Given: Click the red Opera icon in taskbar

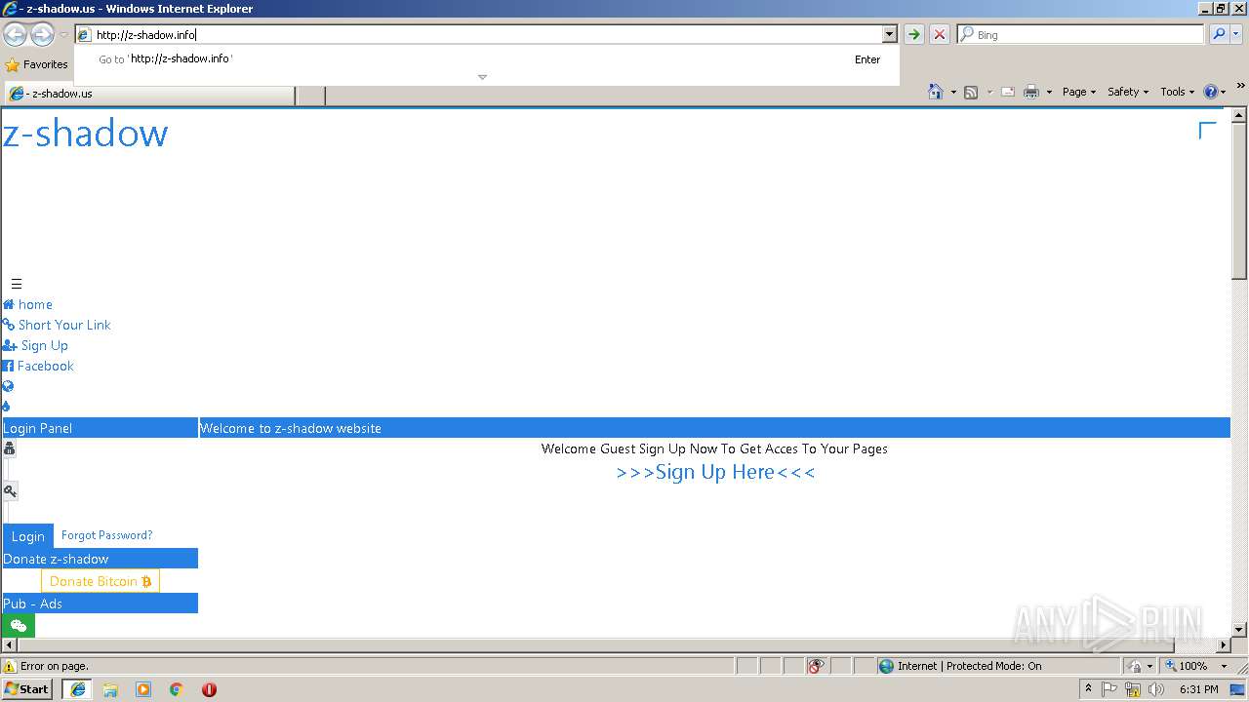Looking at the screenshot, I should click(x=209, y=689).
